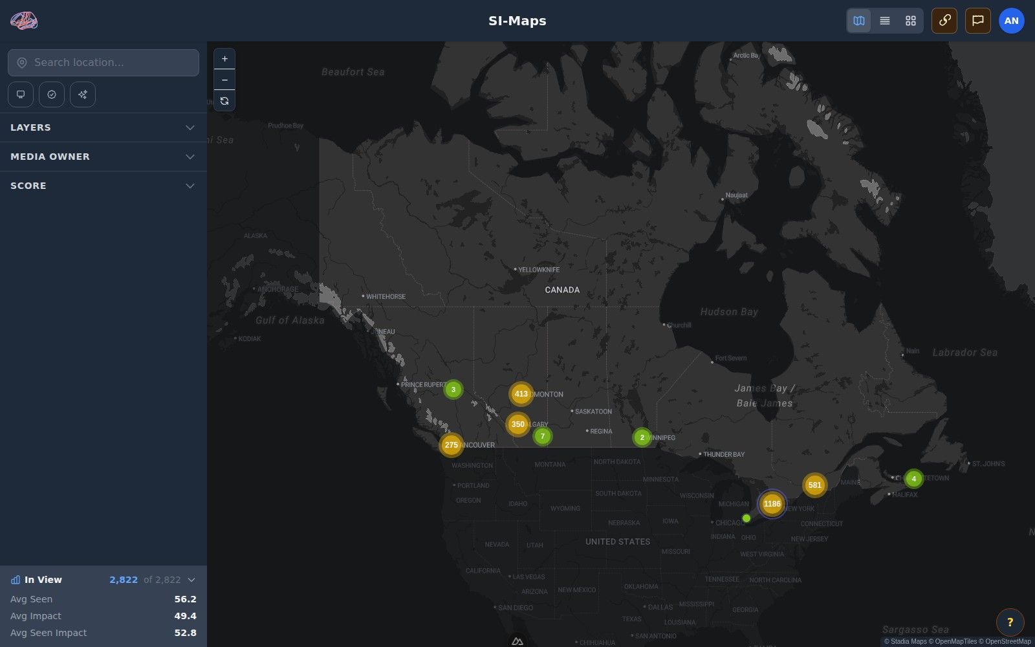Click the bar chart icon beside In View
This screenshot has width=1035, height=647.
(16, 580)
